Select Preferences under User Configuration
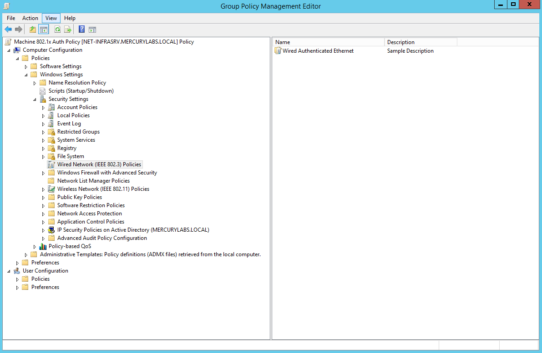Screen dimensions: 542x353 click(46, 287)
